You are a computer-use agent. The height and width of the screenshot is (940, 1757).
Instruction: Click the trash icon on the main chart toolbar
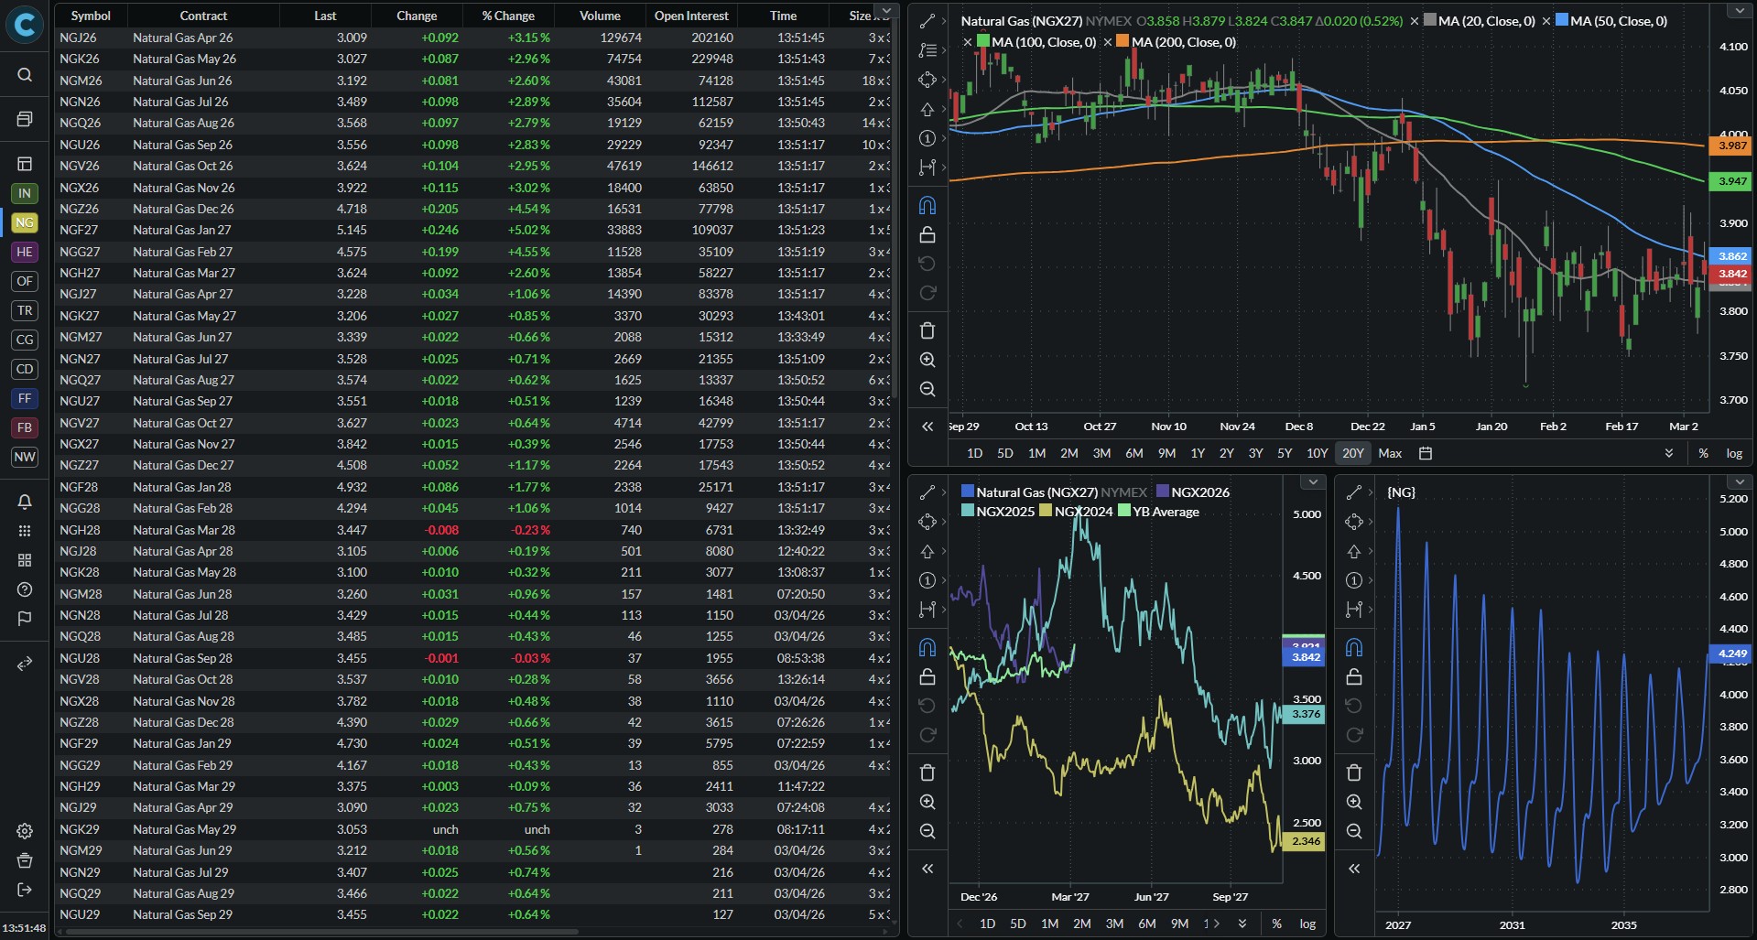coord(927,330)
